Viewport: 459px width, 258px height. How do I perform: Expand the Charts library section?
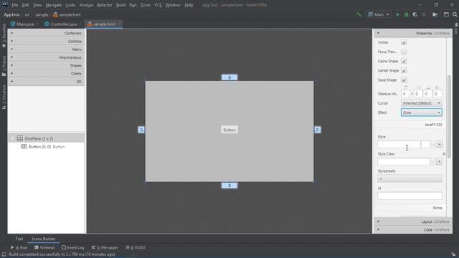tap(46, 73)
